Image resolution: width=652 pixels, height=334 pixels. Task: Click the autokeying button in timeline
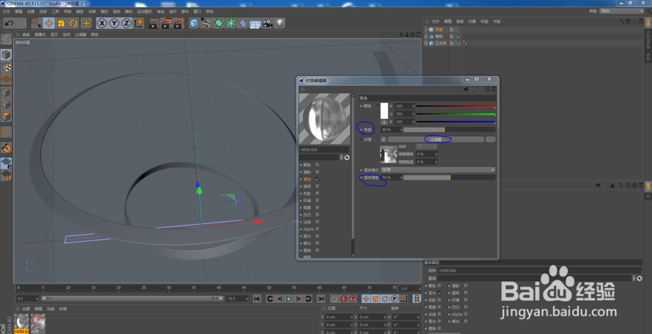point(344,299)
